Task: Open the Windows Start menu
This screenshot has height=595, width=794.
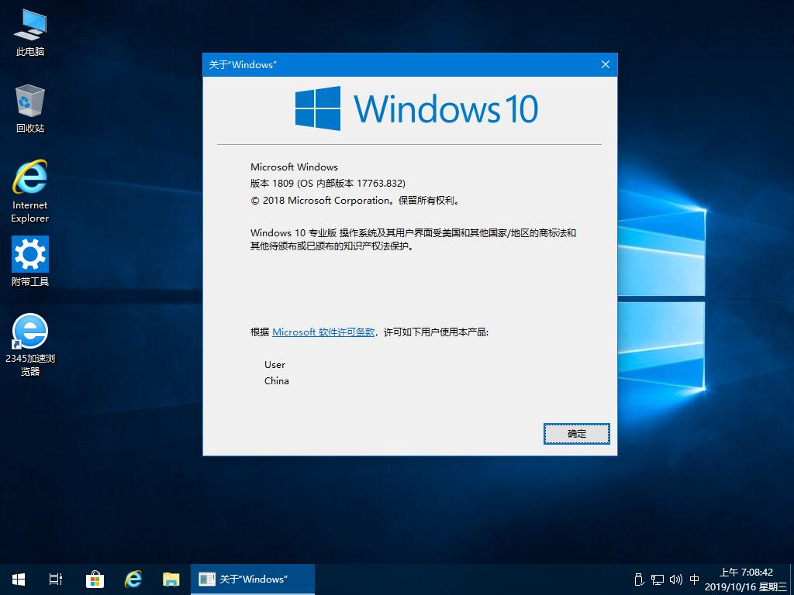Action: click(x=19, y=580)
